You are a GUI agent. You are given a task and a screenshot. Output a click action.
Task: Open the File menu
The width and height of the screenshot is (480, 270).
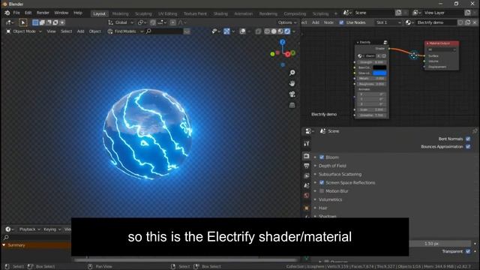pyautogui.click(x=16, y=13)
